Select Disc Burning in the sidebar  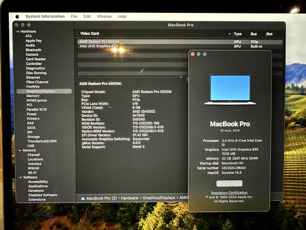[36, 73]
